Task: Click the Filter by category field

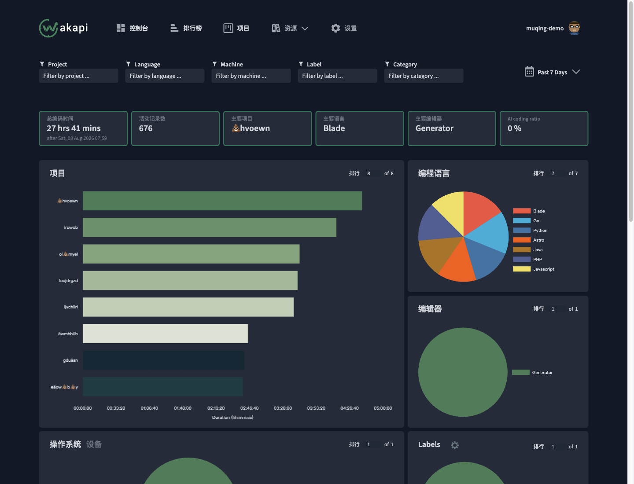Action: tap(424, 76)
